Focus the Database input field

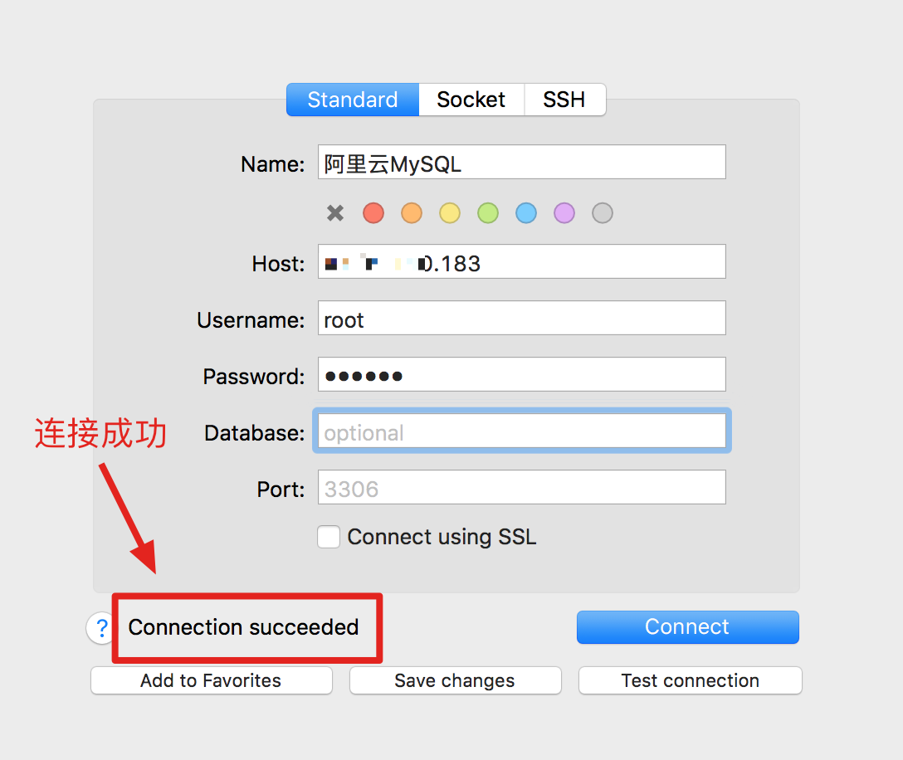point(522,431)
